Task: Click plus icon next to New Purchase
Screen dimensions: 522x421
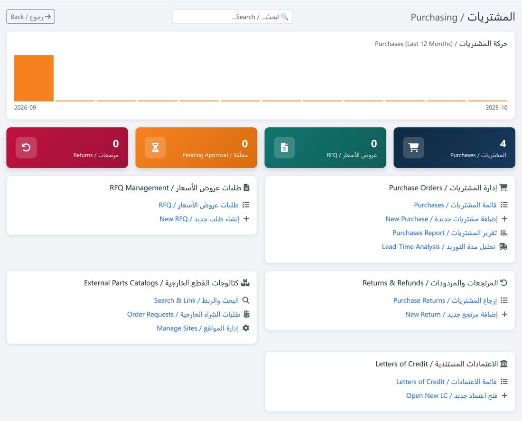Action: click(504, 219)
